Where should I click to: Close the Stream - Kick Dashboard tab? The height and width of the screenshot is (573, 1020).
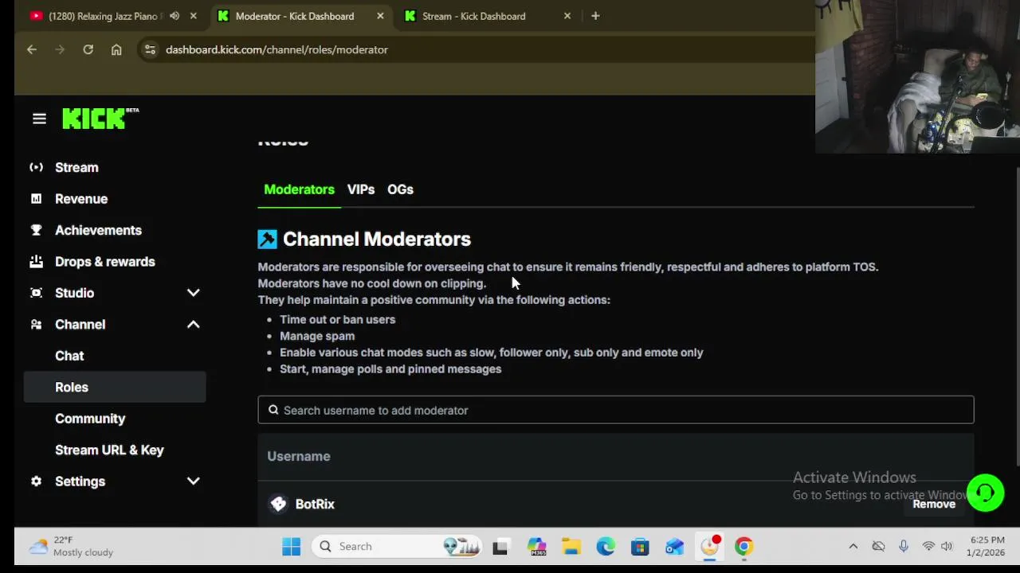click(x=567, y=16)
